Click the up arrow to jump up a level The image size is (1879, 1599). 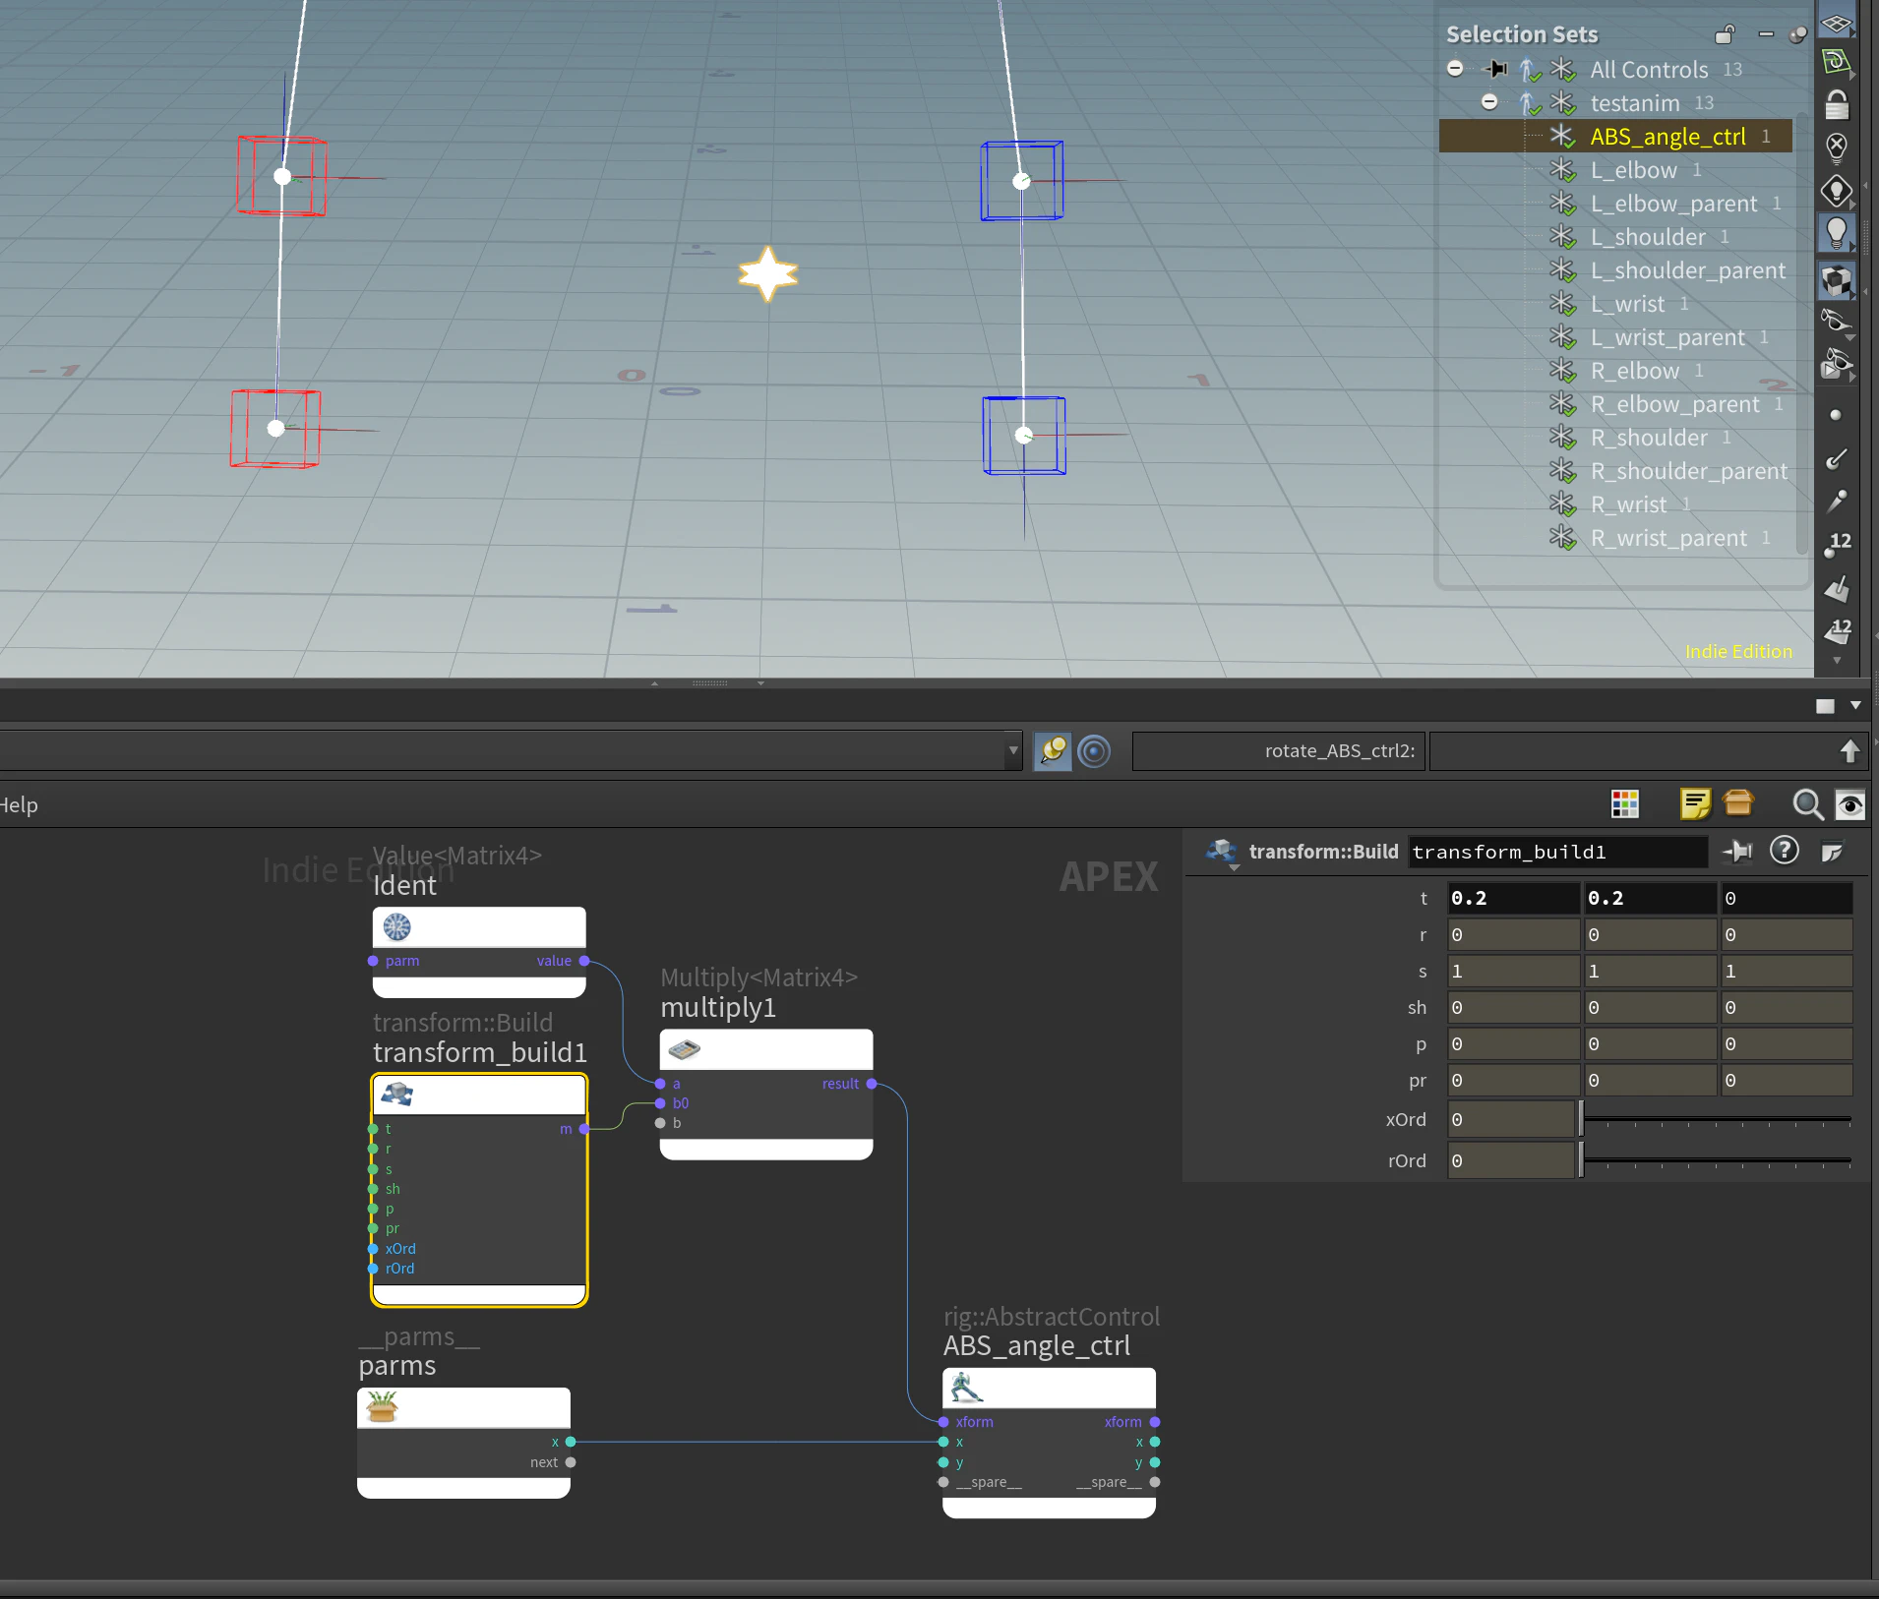[1849, 751]
